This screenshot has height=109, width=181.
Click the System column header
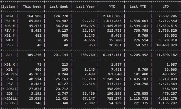point(9,6)
